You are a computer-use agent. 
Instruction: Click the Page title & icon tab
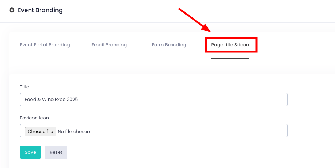(230, 45)
